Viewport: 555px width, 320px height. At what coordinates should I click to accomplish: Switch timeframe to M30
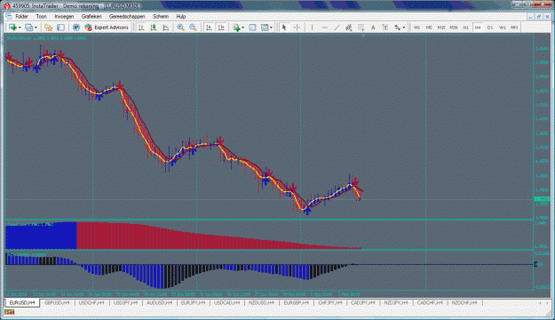coord(454,28)
